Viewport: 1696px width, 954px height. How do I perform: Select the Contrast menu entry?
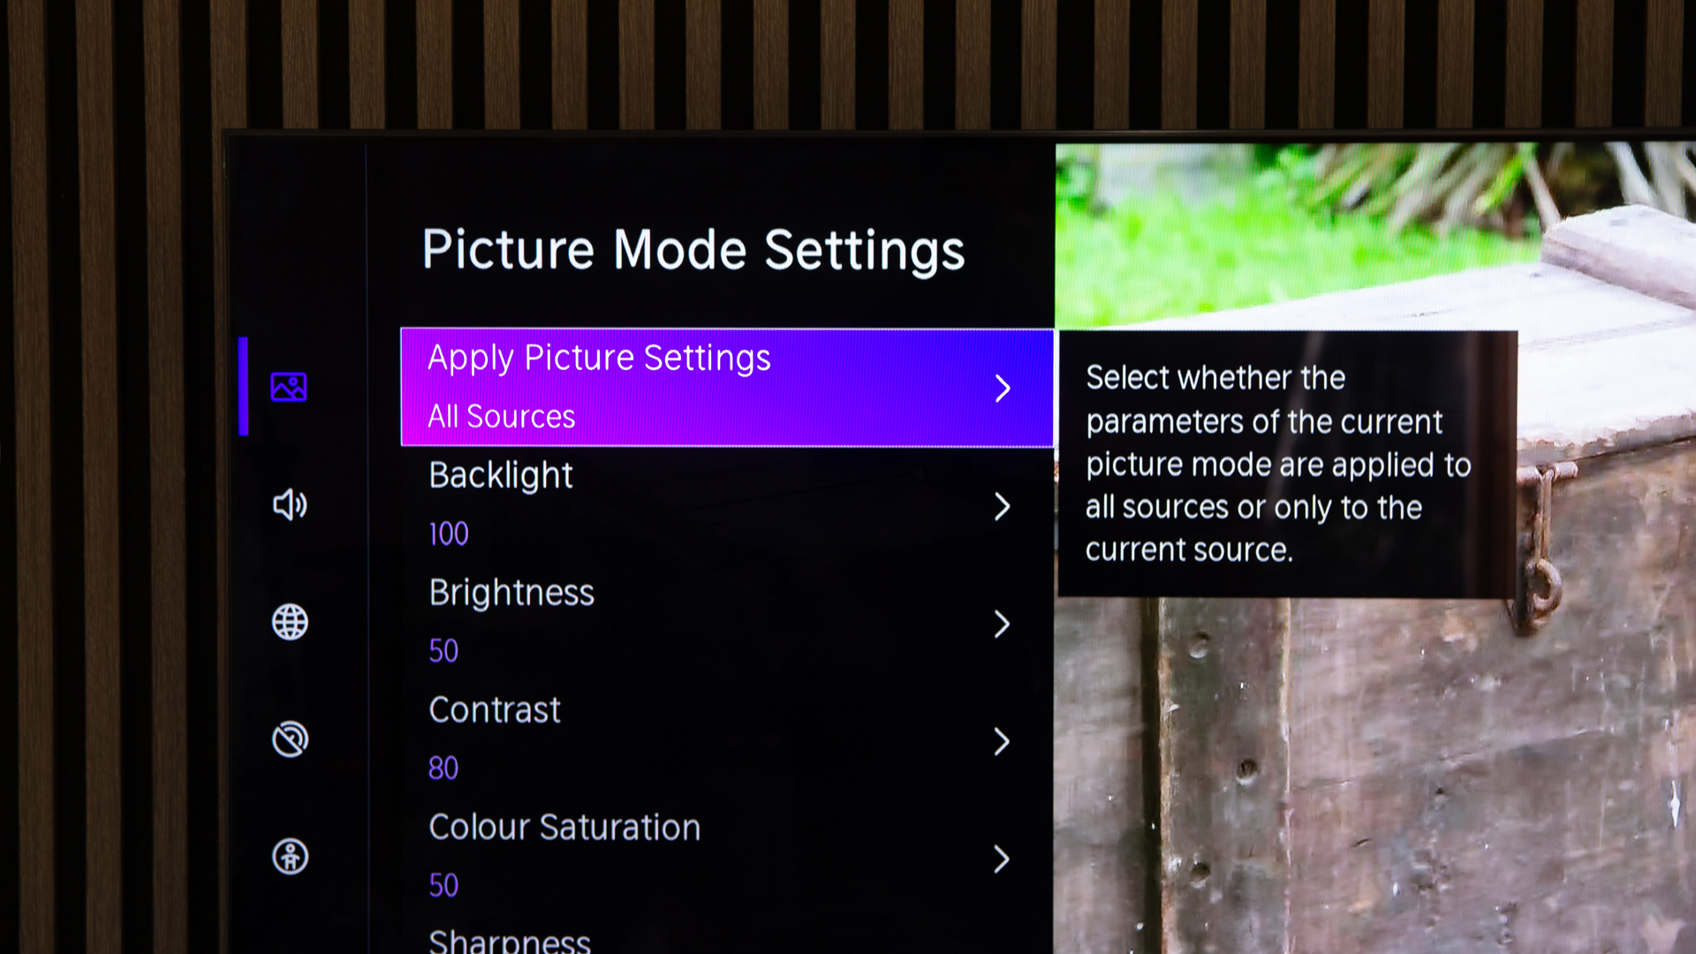tap(727, 740)
